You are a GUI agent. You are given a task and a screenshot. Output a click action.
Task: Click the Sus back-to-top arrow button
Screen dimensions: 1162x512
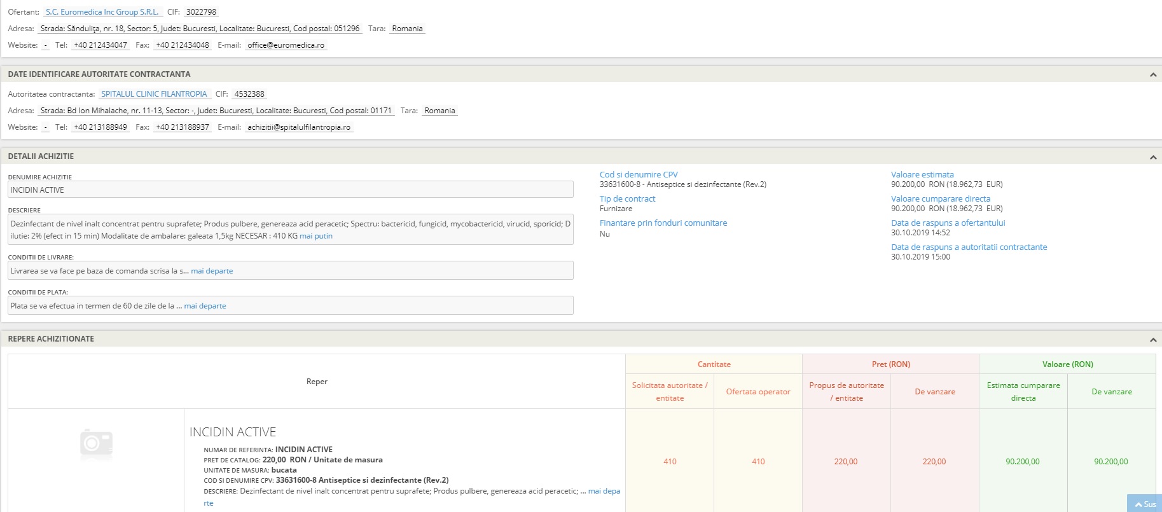(x=1145, y=504)
